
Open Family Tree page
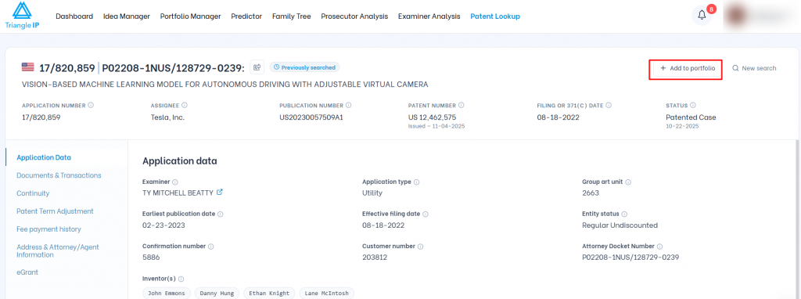(291, 16)
